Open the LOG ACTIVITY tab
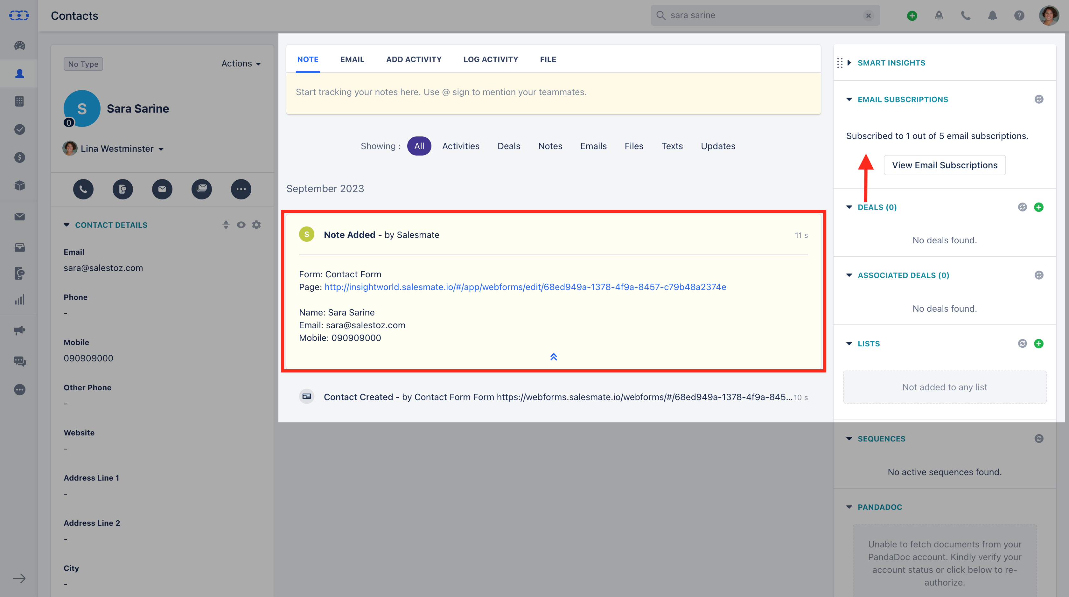The image size is (1069, 597). [491, 59]
